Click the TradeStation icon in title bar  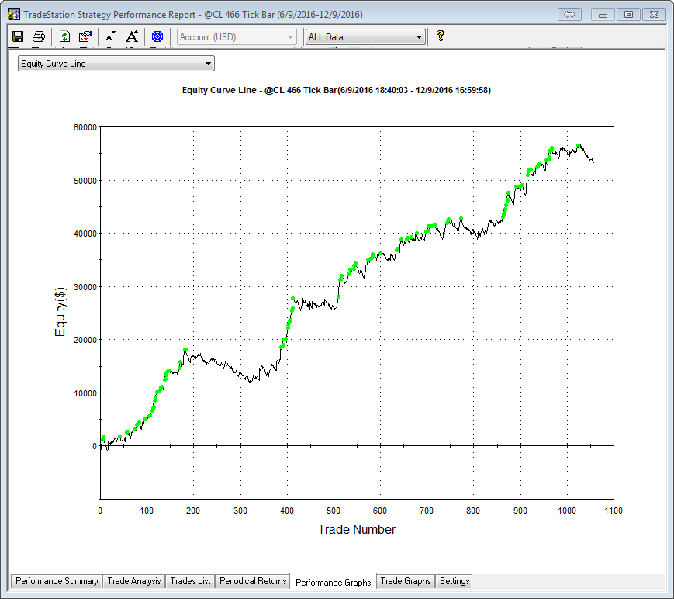(x=13, y=15)
